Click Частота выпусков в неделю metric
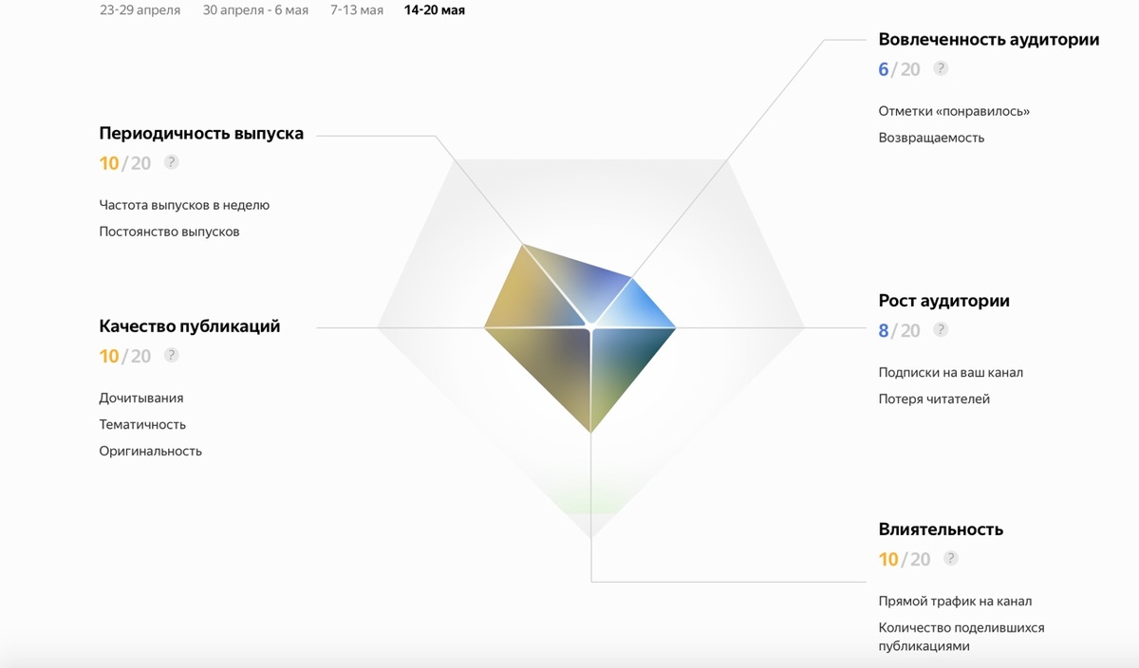Screen dimensions: 1139x668 [x=184, y=205]
